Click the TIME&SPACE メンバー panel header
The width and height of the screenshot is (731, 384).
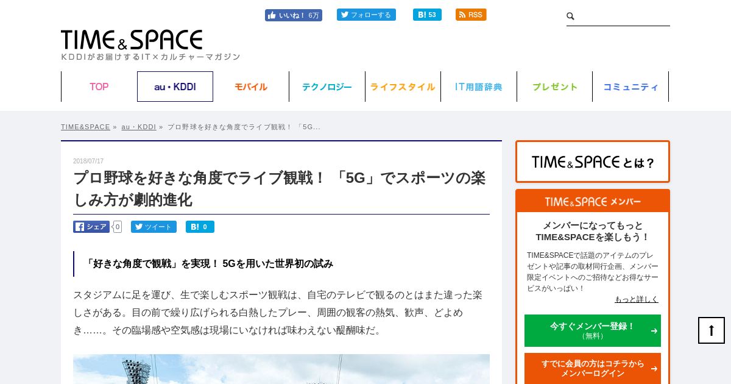[x=593, y=201]
